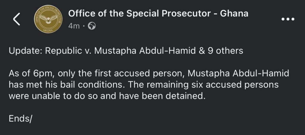The height and width of the screenshot is (135, 305).
Task: Click the 4m post timestamp
Action: [74, 26]
